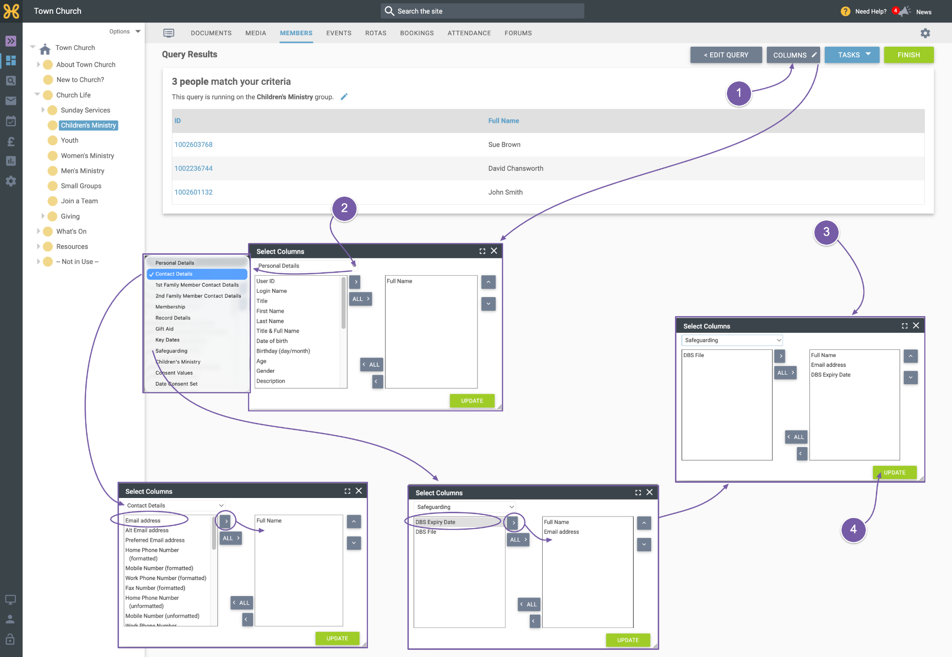This screenshot has height=657, width=952.
Task: Remove single column arrow in Personal Details dialog
Action: [377, 381]
